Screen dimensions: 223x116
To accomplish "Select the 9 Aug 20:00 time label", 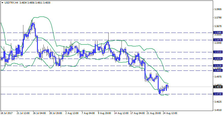I will [x=105, y=113].
